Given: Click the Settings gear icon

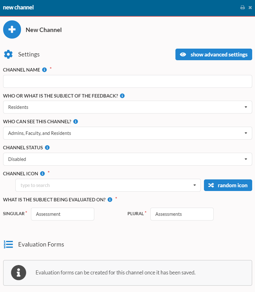Looking at the screenshot, I should [x=8, y=54].
